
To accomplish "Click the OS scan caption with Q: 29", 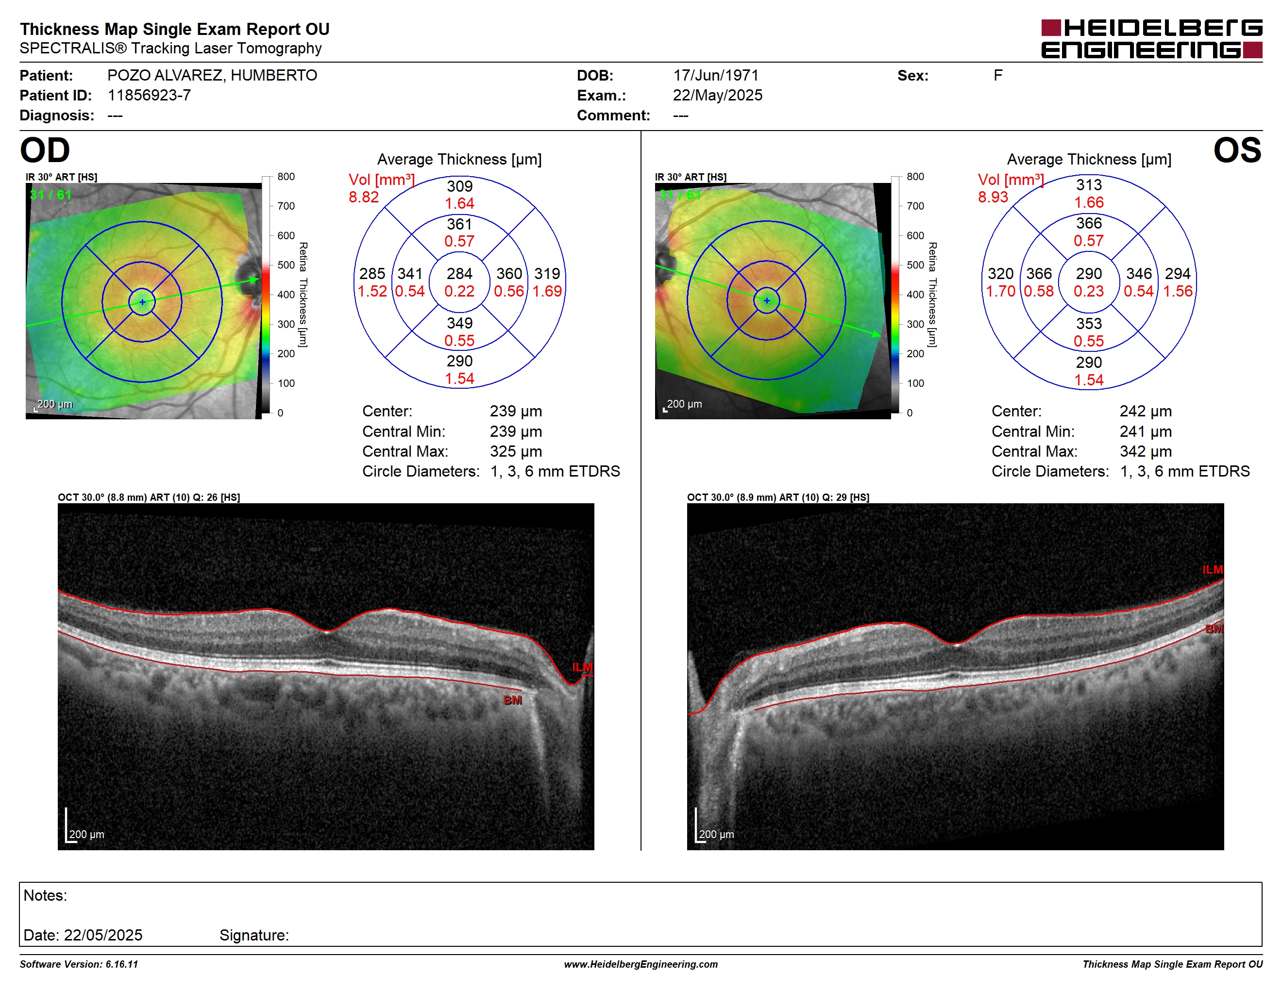I will click(778, 497).
